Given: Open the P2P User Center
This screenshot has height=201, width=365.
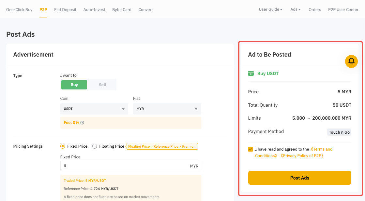Looking at the screenshot, I should [343, 9].
